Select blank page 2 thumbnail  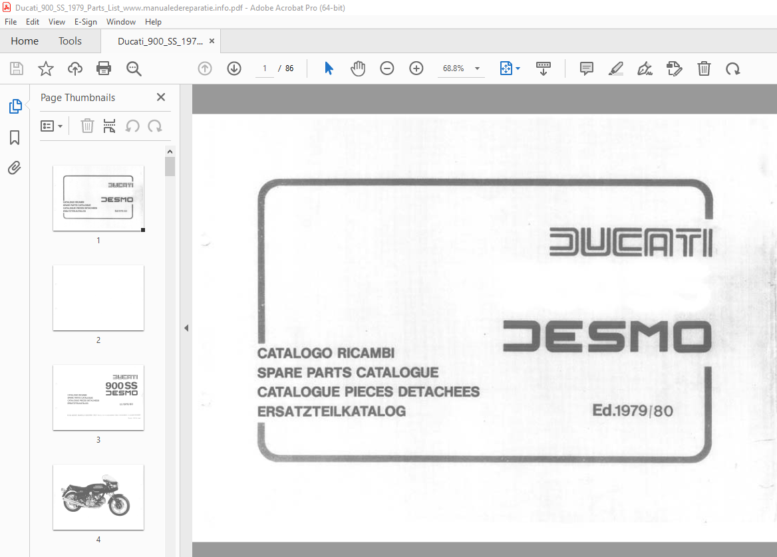[98, 298]
